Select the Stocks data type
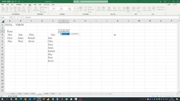The image size is (180, 101). (54, 9)
